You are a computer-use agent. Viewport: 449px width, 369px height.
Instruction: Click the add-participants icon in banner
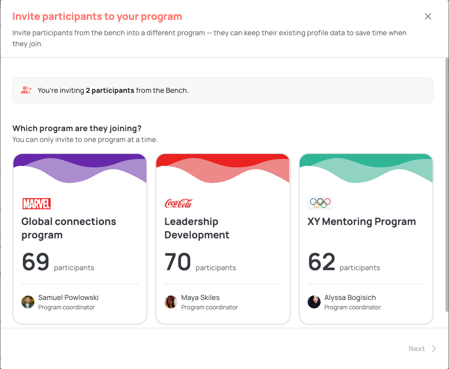pyautogui.click(x=26, y=90)
